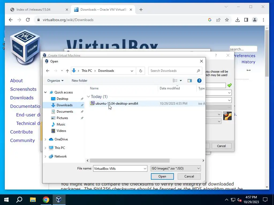The image size is (274, 205).
Task: Expand the This PC tree node
Action: click(45, 148)
